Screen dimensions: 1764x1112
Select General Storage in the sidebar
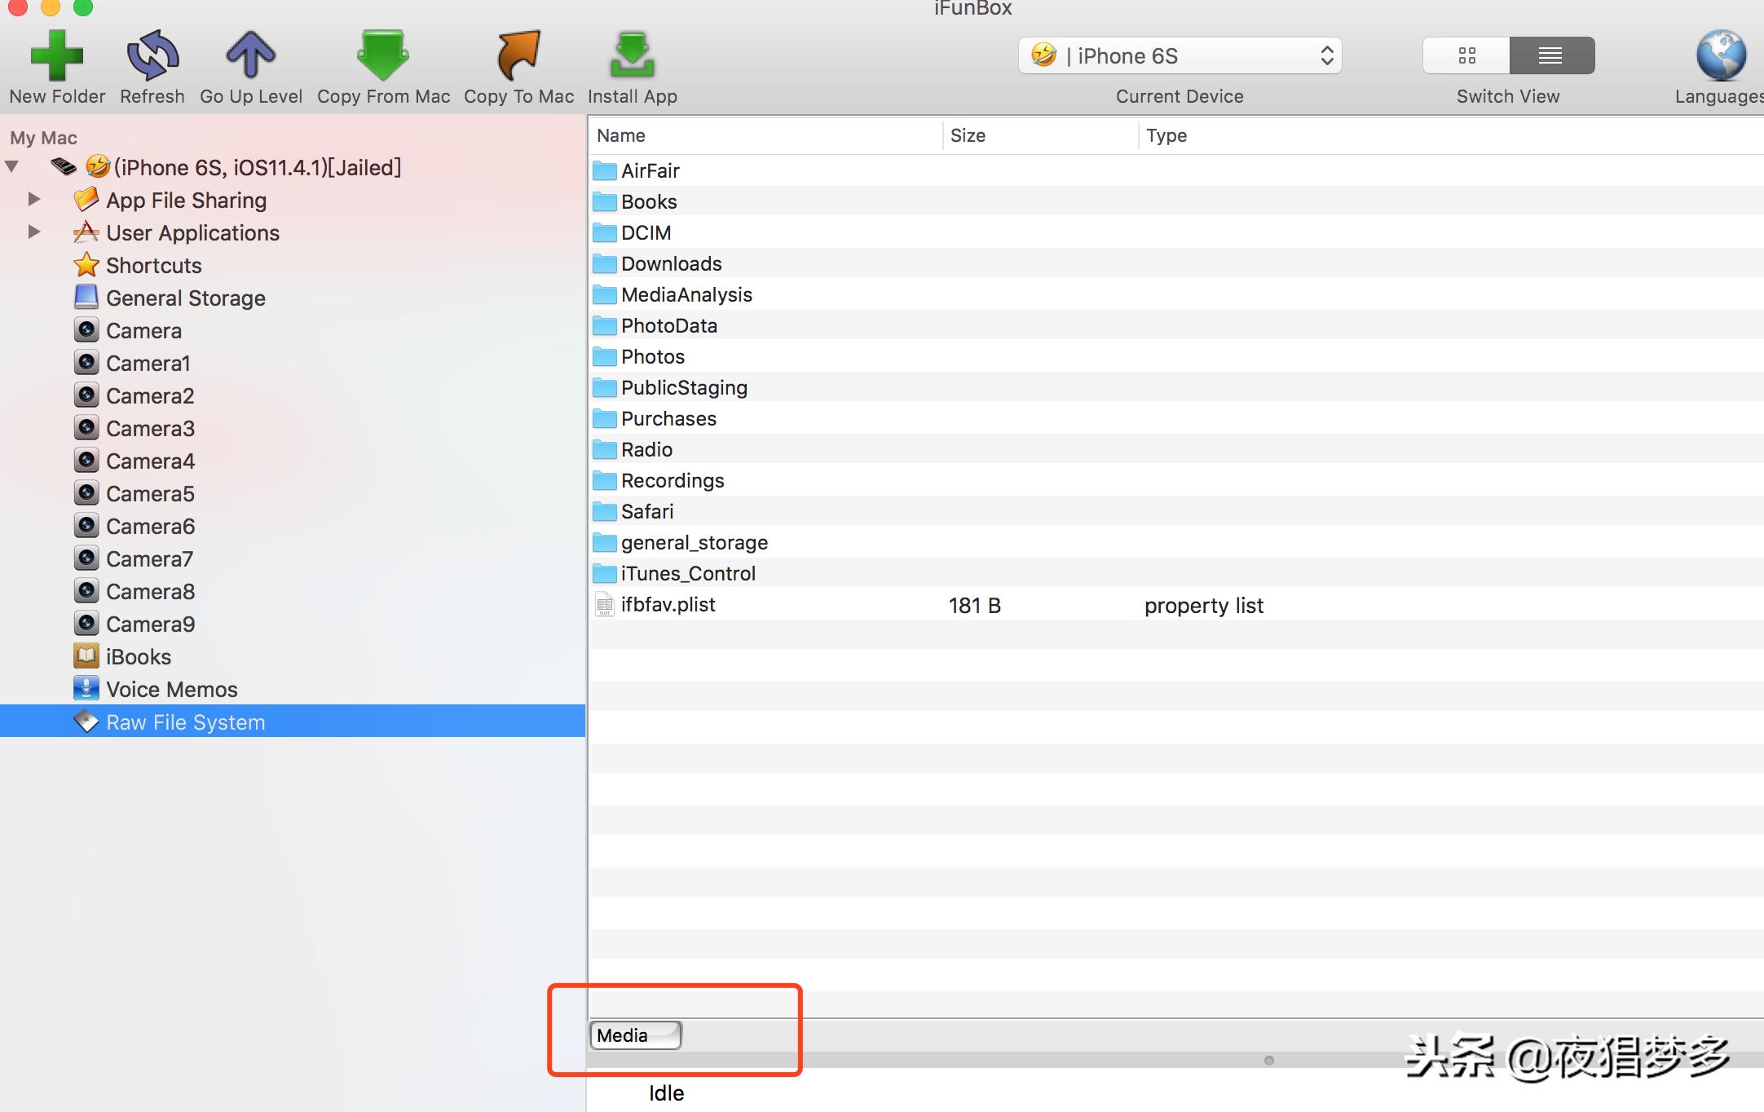(185, 298)
